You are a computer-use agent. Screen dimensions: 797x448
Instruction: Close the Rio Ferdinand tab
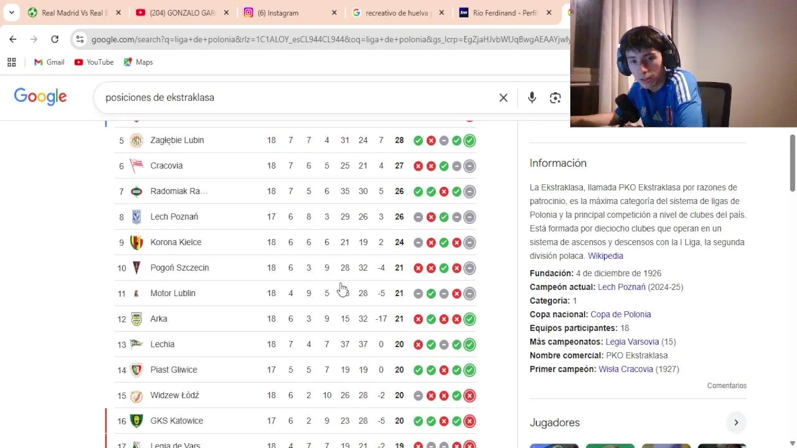tap(549, 12)
